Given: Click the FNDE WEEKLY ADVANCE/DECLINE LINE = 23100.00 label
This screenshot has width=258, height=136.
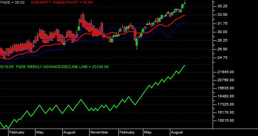Looking at the screenshot, I should point(62,67).
